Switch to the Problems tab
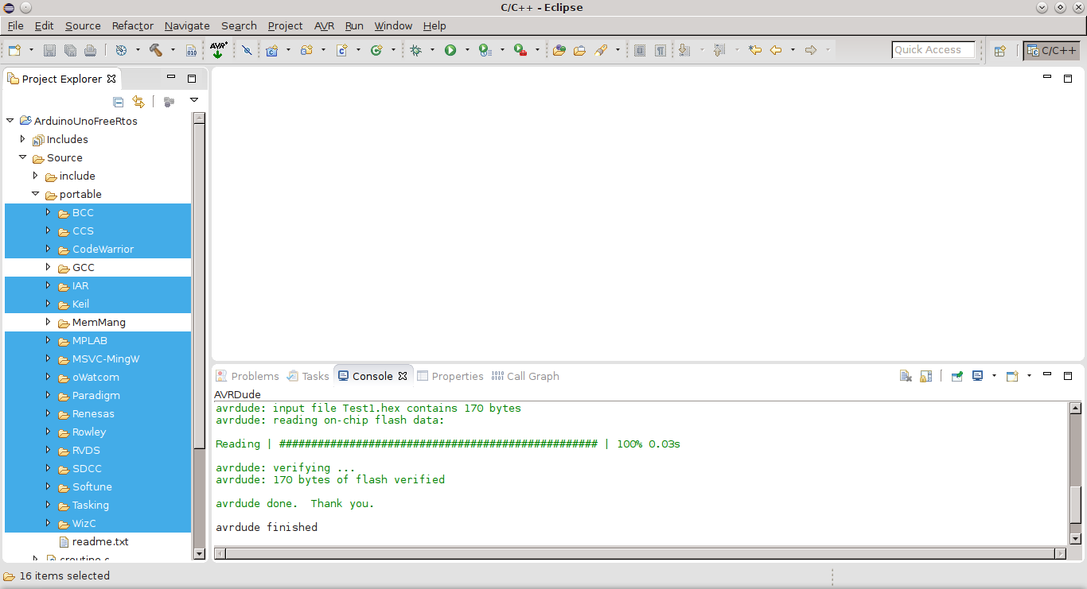The height and width of the screenshot is (589, 1087). click(x=247, y=376)
